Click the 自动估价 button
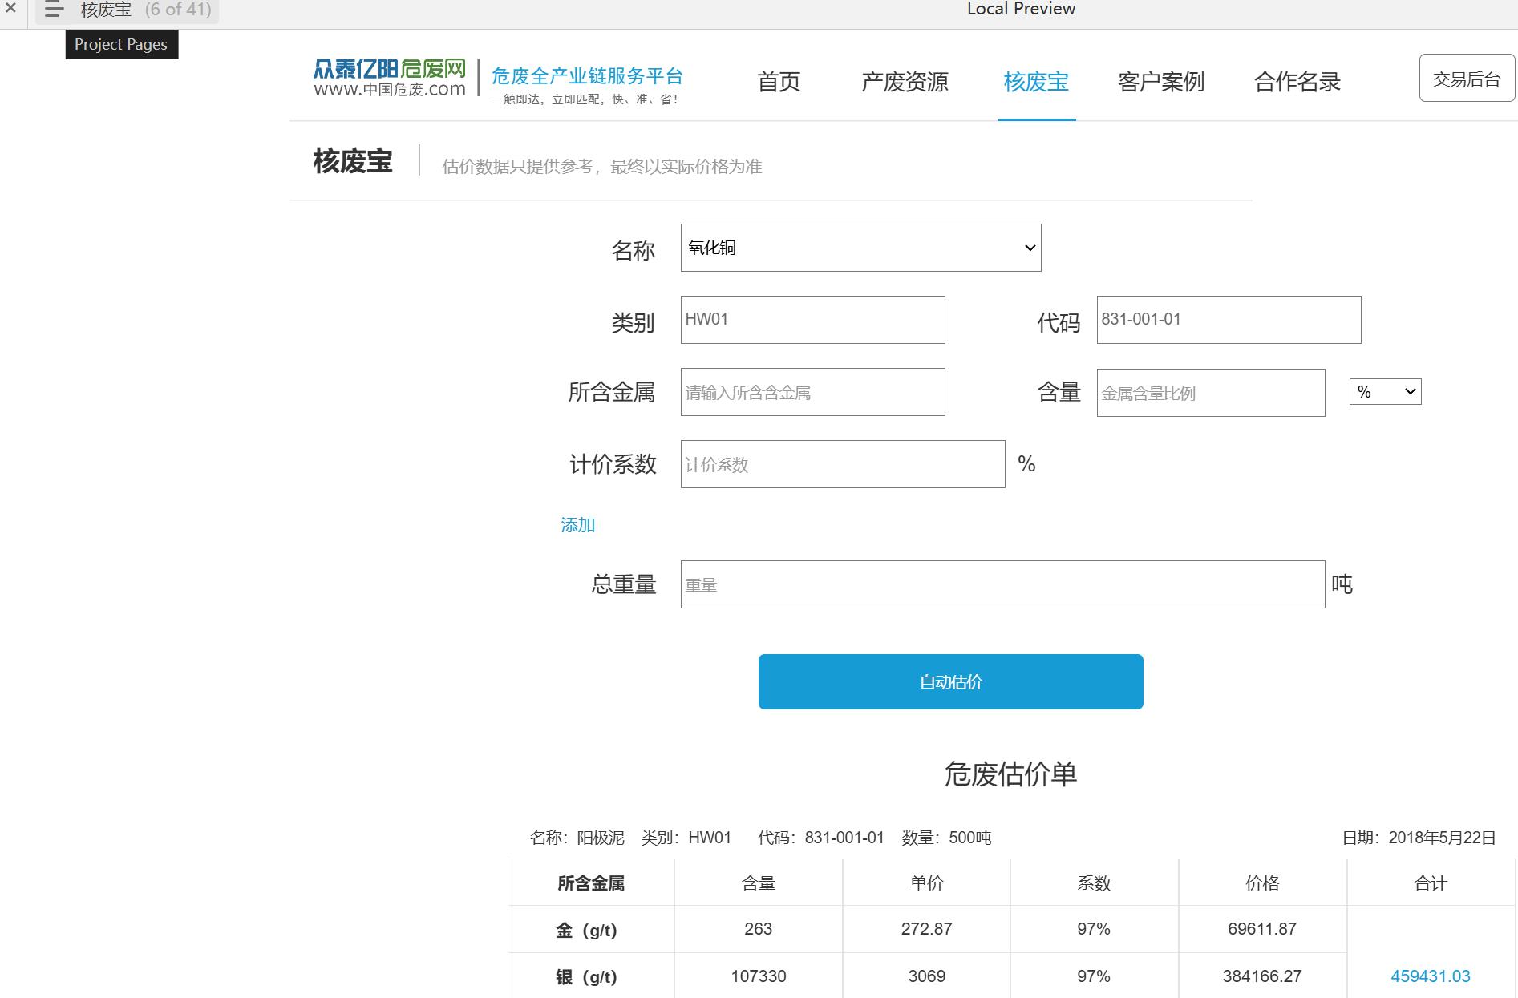 click(951, 682)
